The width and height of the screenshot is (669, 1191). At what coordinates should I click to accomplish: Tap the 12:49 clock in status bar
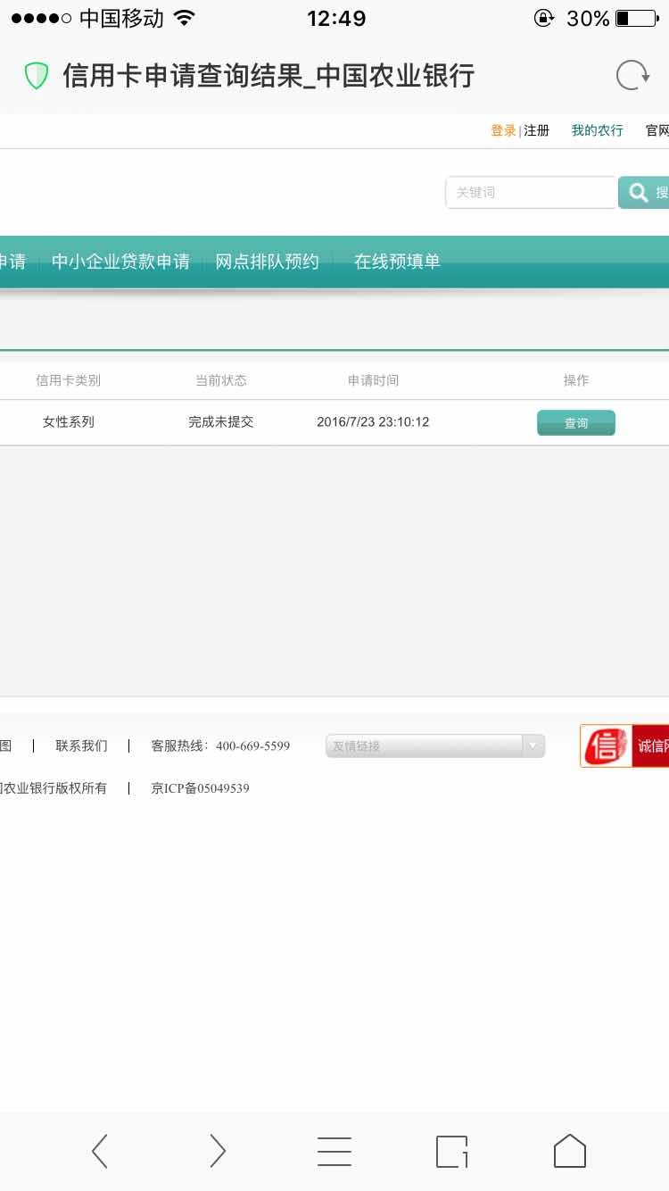pos(336,18)
